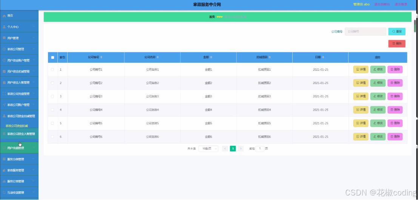The height and width of the screenshot is (200, 418).
Task: Click the grid icon beside 服务分类管理
Action: point(4,159)
